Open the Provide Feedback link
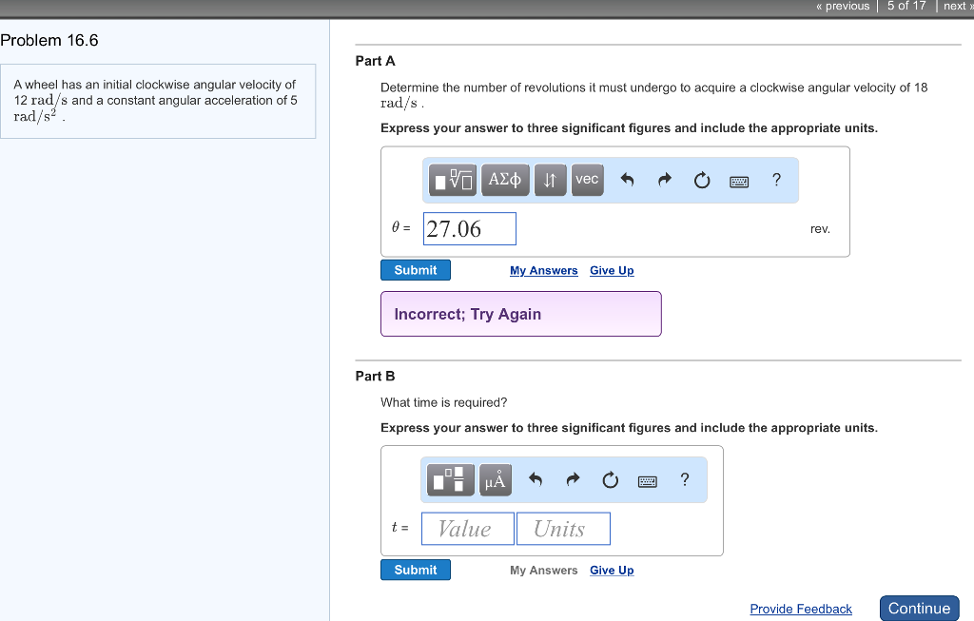 801,609
